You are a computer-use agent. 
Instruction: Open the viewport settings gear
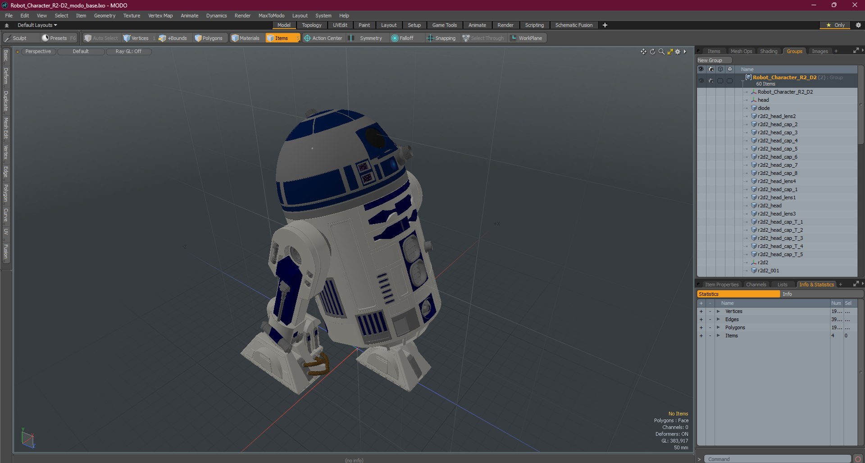(678, 52)
